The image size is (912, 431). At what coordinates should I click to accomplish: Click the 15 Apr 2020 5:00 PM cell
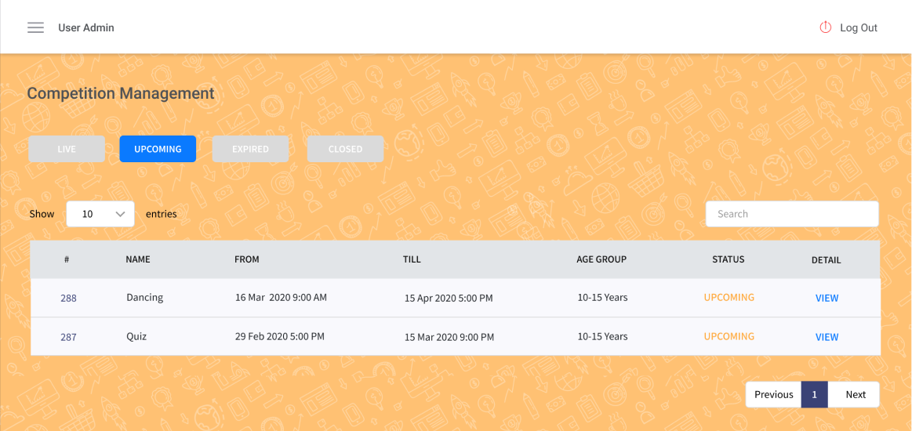pos(449,298)
